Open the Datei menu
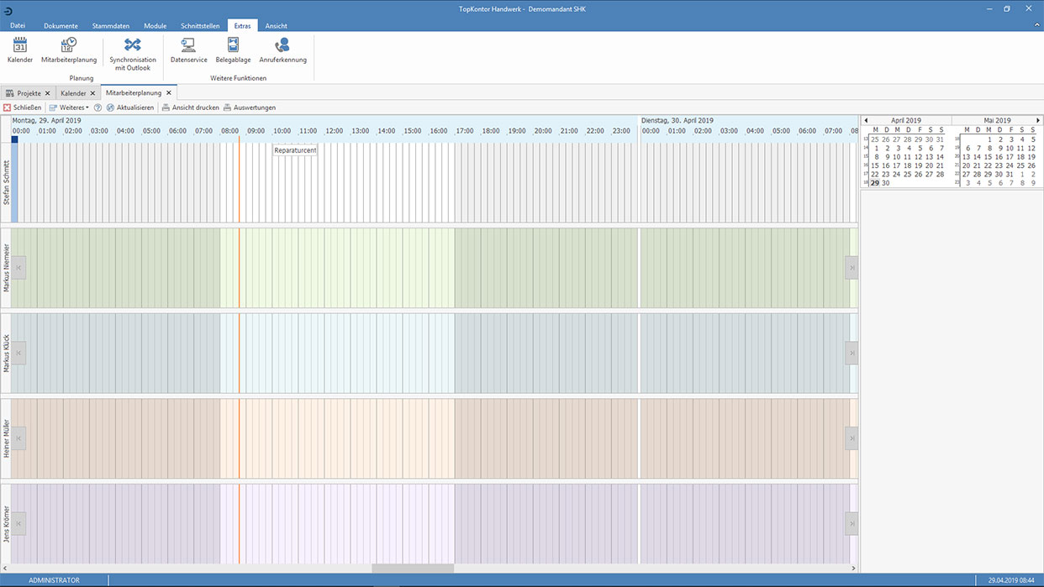The height and width of the screenshot is (587, 1044). pos(18,26)
